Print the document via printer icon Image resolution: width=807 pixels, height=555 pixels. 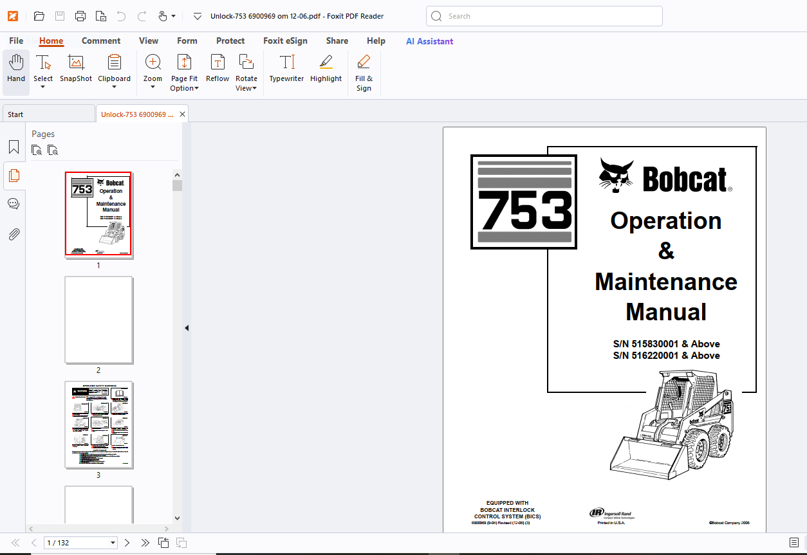click(x=80, y=16)
